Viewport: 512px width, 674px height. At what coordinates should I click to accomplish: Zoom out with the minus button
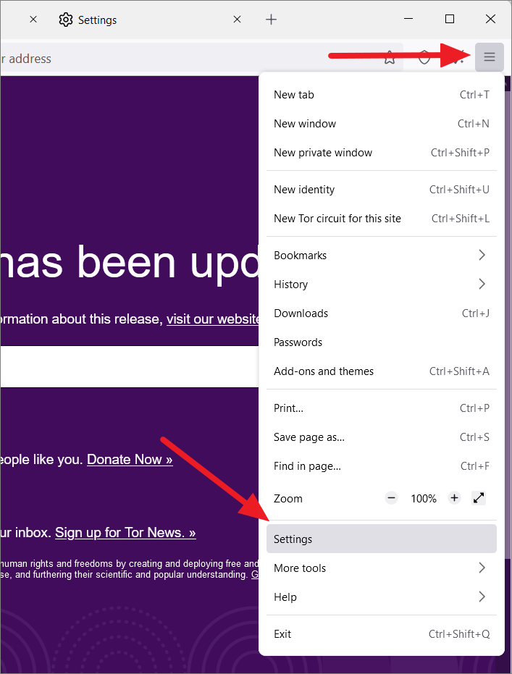(391, 498)
